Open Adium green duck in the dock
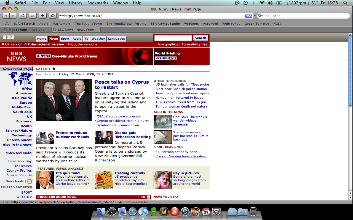The width and height of the screenshot is (353, 220). (154, 212)
